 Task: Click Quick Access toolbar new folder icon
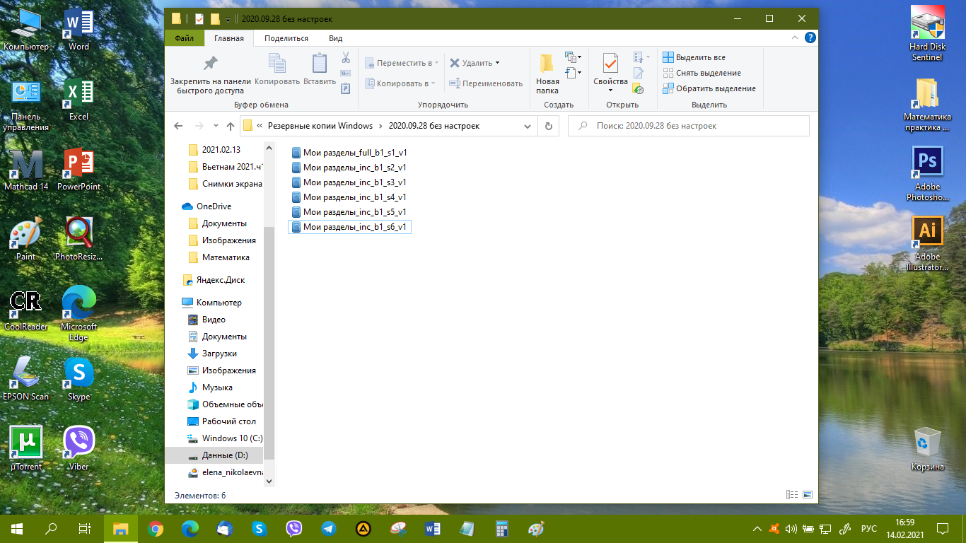pyautogui.click(x=215, y=19)
